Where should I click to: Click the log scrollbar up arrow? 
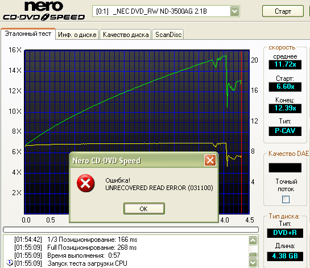253,240
